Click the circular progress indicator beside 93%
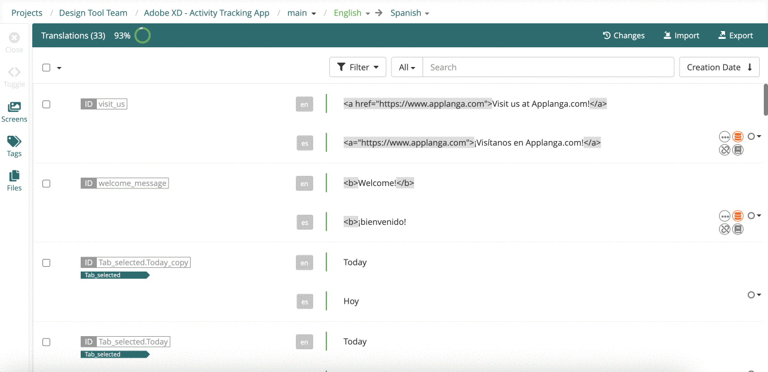Image resolution: width=768 pixels, height=372 pixels. tap(142, 35)
